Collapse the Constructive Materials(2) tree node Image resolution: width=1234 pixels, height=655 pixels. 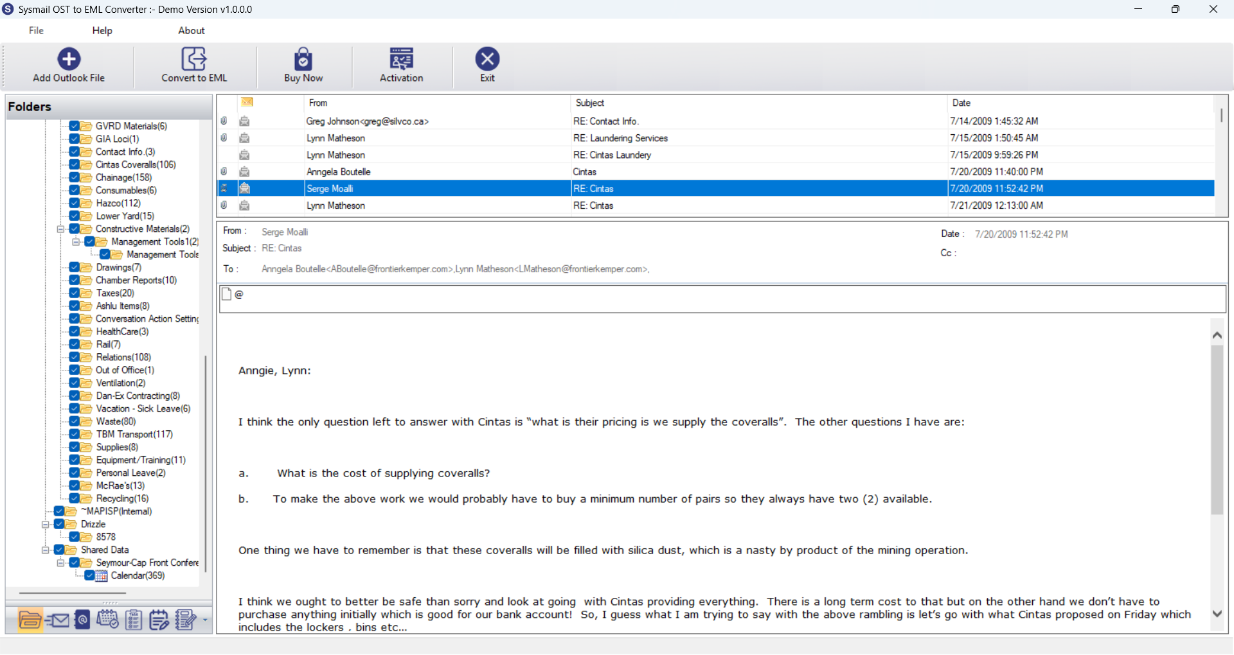point(61,229)
